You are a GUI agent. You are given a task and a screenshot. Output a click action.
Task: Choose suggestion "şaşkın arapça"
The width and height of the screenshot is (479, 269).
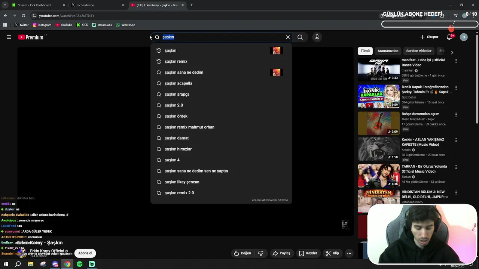221,94
